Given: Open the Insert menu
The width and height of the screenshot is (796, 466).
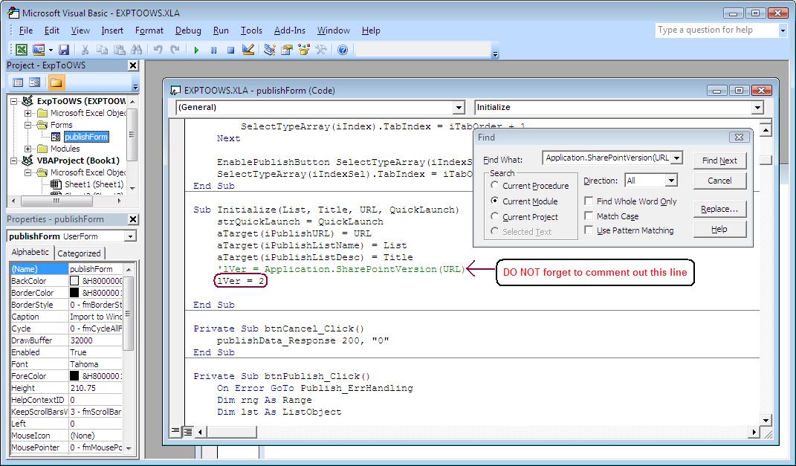Looking at the screenshot, I should point(112,30).
